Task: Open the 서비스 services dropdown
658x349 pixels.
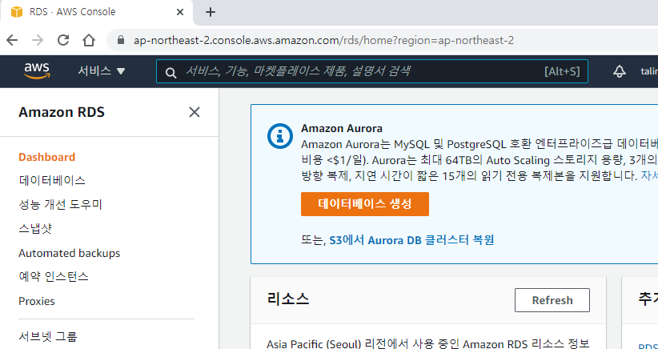Action: tap(101, 71)
